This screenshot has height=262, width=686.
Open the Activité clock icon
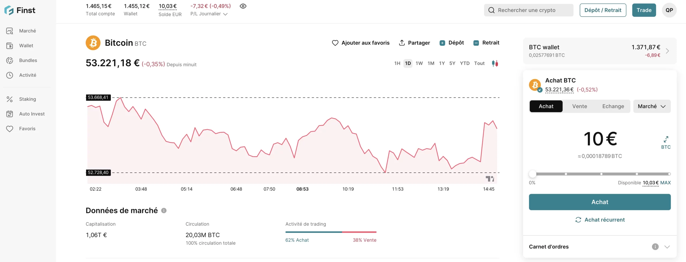pyautogui.click(x=10, y=75)
